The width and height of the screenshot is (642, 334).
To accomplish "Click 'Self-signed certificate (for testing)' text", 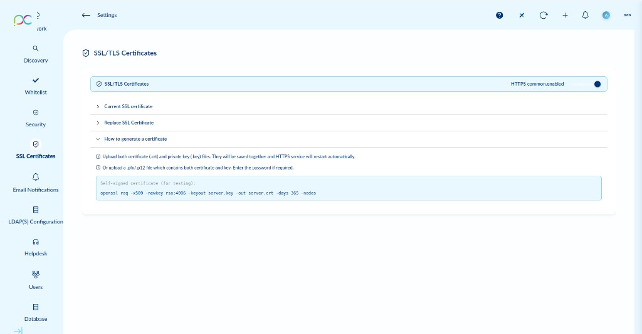I will 148,183.
